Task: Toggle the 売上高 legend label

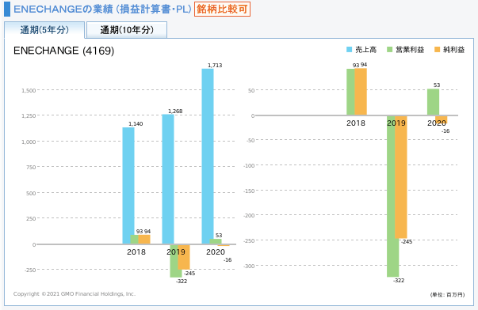Action: coord(365,50)
